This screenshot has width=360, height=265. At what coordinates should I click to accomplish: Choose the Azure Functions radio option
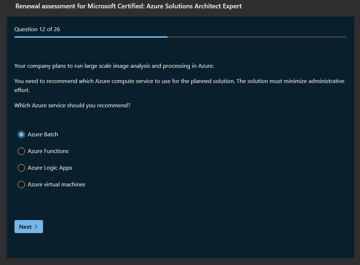click(x=21, y=151)
